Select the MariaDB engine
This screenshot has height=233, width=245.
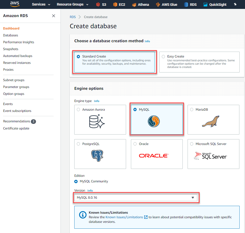point(191,109)
